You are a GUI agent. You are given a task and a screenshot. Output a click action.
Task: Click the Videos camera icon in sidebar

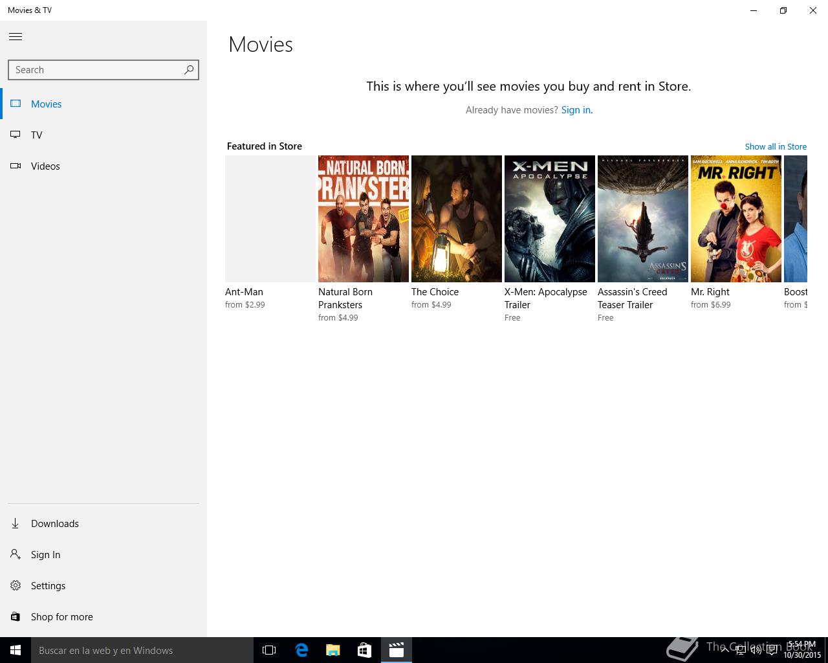[16, 166]
